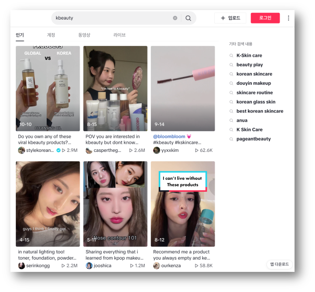Click the ourkenza profile avatar
Screen dimensions: 315x292
click(157, 266)
